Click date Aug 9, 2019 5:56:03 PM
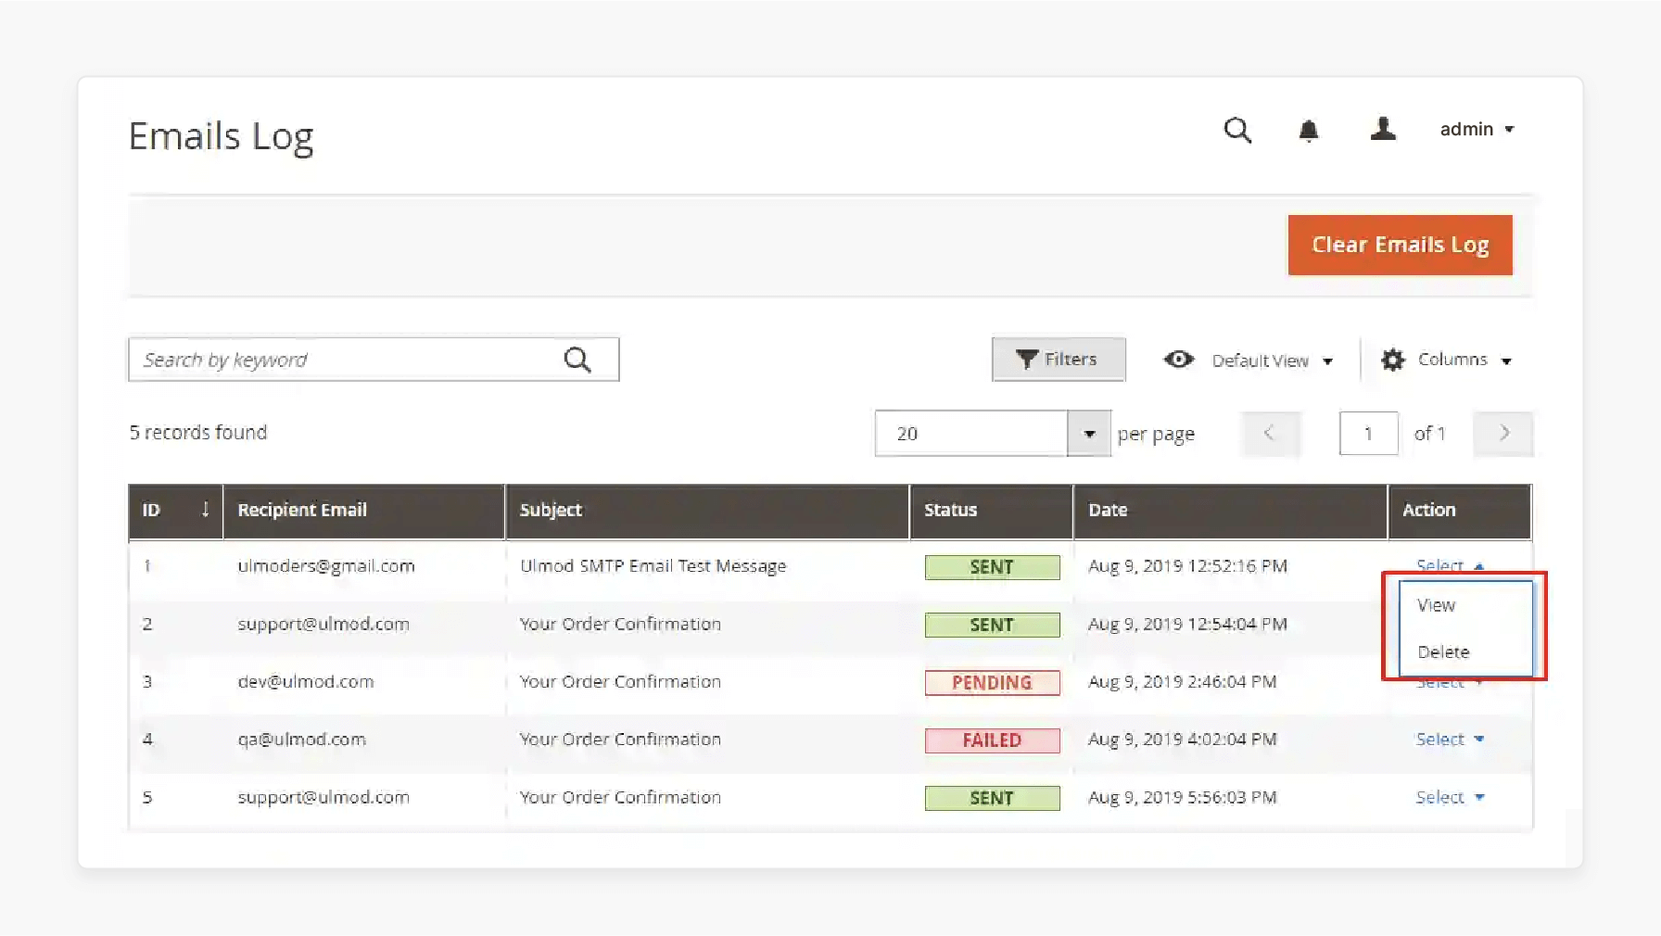The height and width of the screenshot is (936, 1661). coord(1183,798)
